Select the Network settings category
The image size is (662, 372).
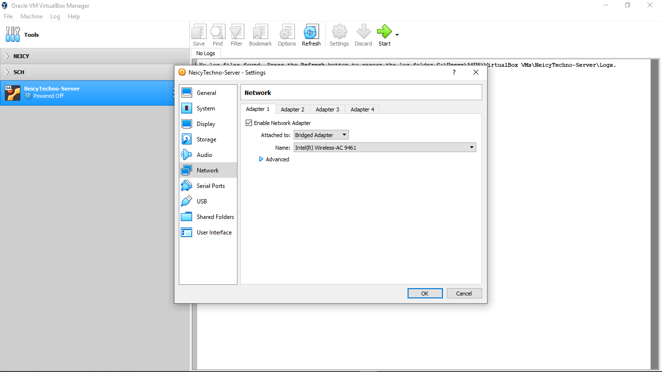208,170
